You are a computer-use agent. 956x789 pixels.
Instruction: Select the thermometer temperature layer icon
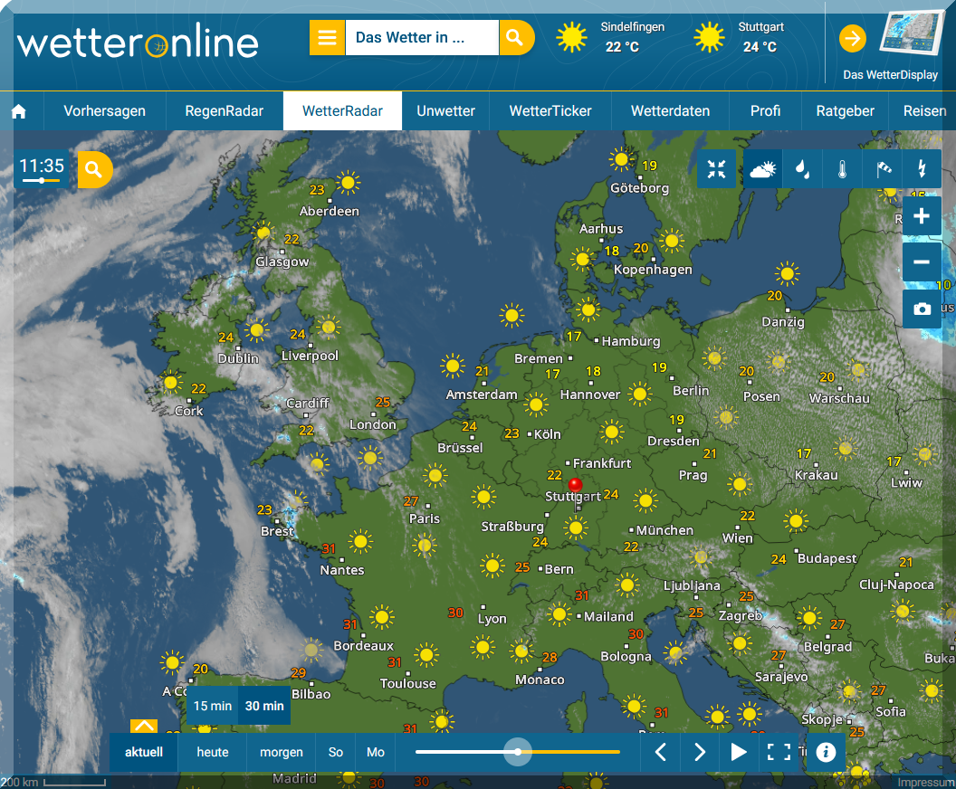click(x=842, y=168)
